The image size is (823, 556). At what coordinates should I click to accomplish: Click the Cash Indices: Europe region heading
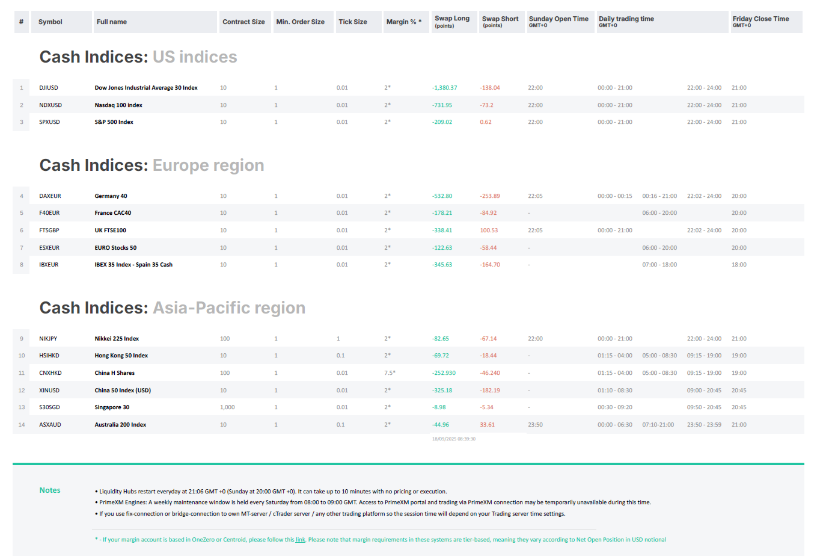(151, 165)
